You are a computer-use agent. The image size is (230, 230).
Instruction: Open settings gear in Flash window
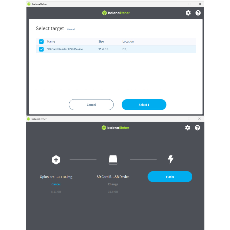click(x=187, y=128)
